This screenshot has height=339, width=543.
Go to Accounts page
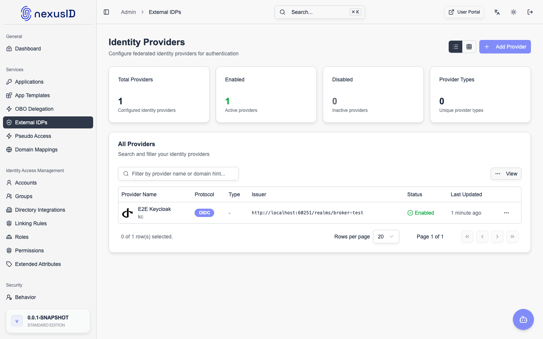pyautogui.click(x=48, y=183)
